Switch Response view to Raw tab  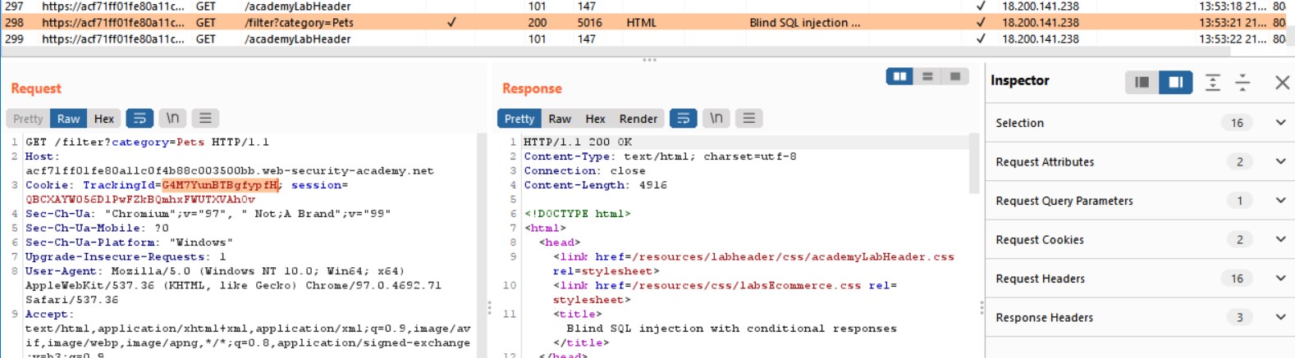(x=560, y=119)
